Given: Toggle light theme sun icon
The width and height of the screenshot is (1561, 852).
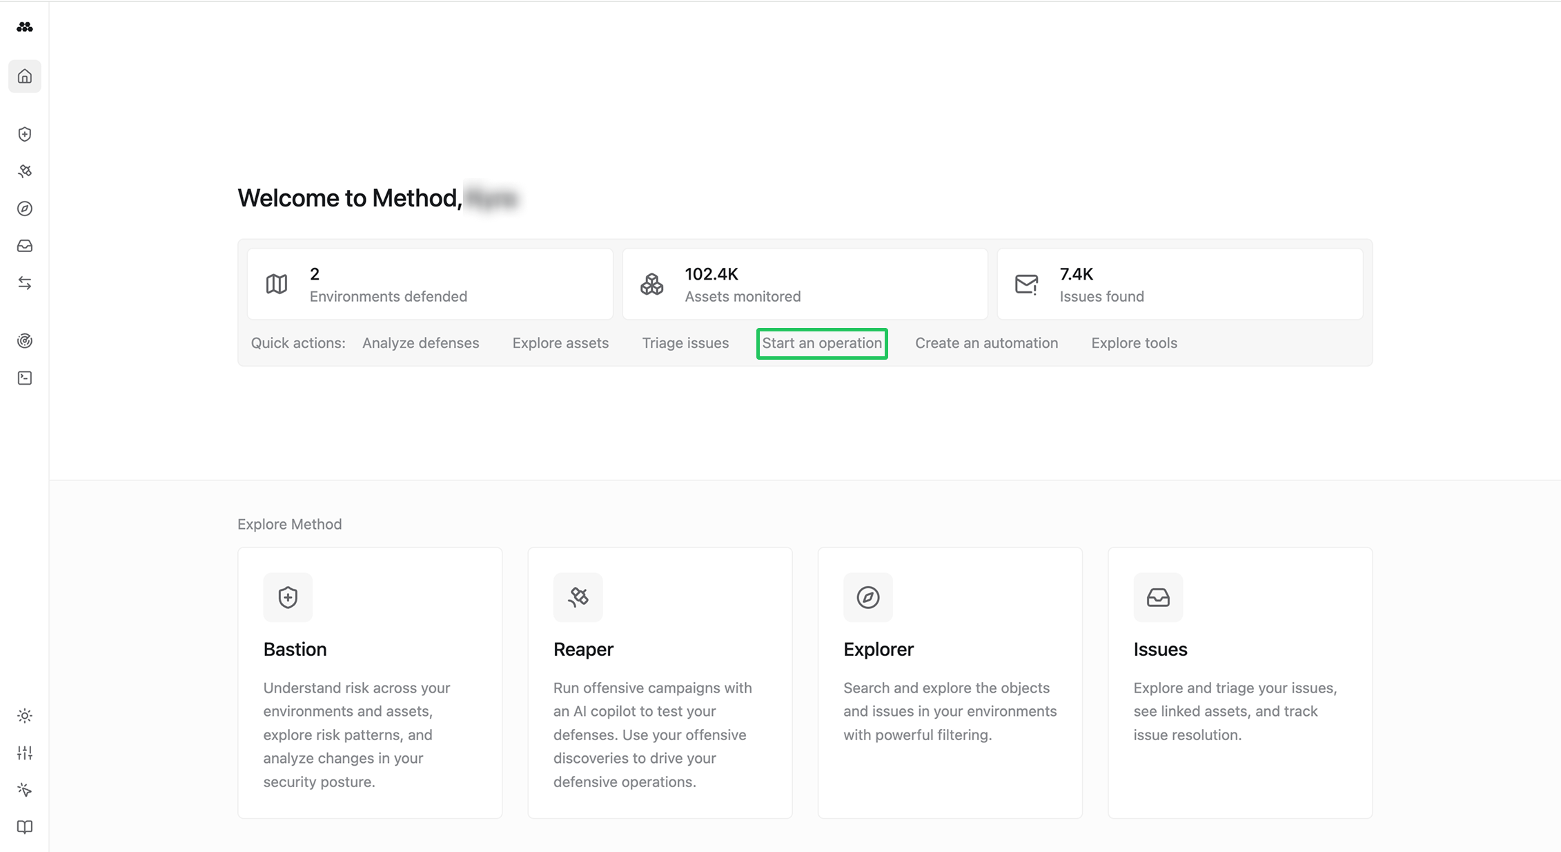Looking at the screenshot, I should [25, 716].
